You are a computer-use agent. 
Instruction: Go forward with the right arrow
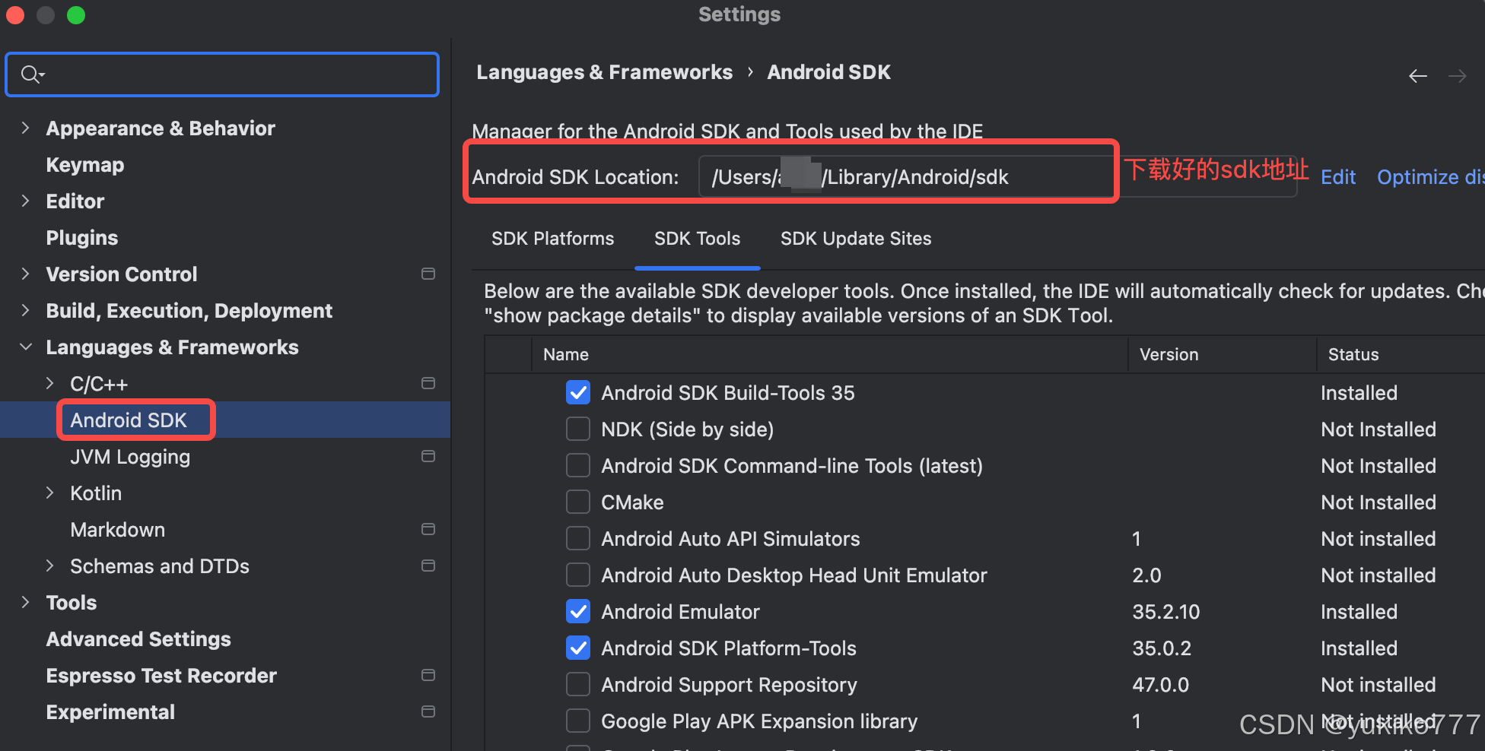coord(1458,76)
